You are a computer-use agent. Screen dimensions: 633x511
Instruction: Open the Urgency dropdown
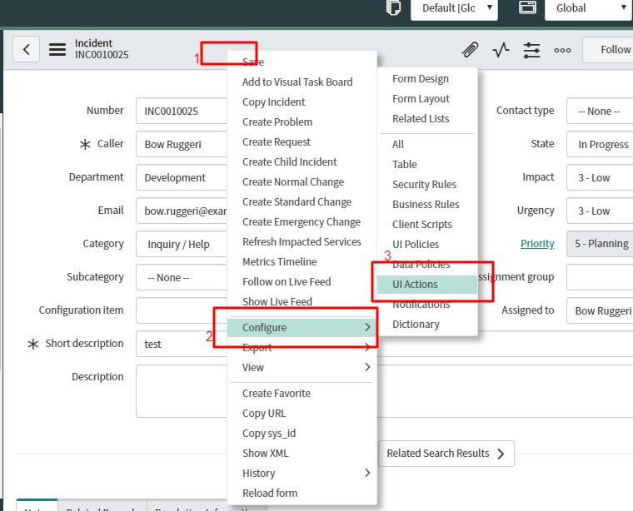[x=600, y=211]
